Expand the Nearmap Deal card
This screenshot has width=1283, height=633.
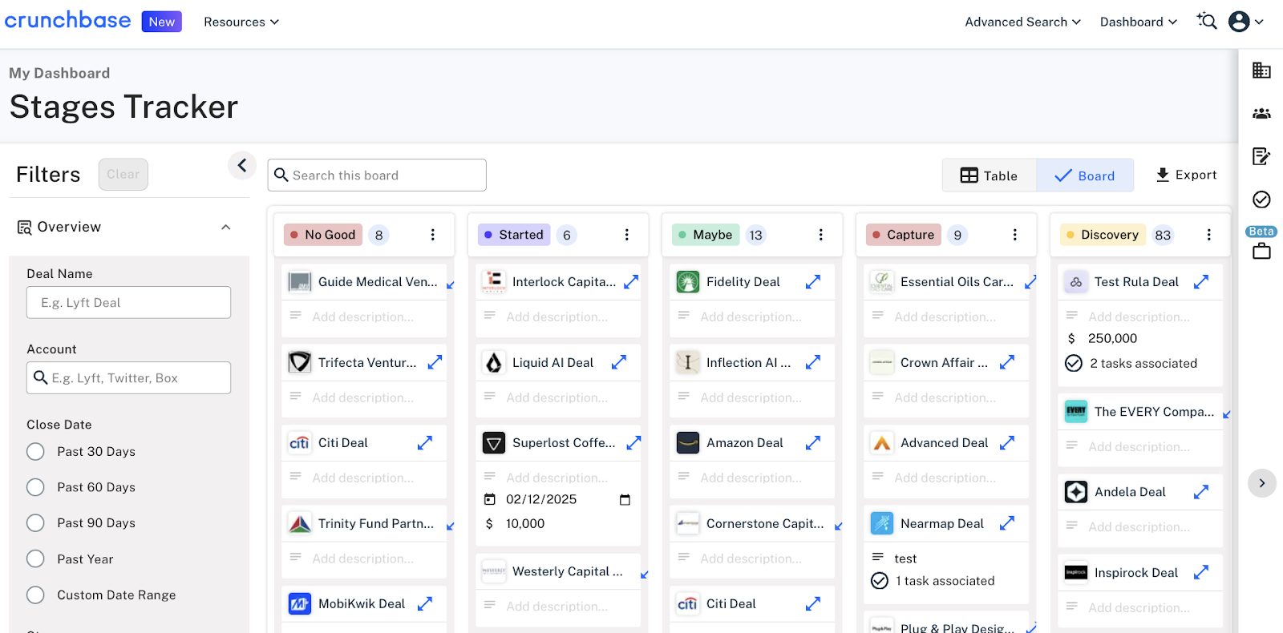1007,523
